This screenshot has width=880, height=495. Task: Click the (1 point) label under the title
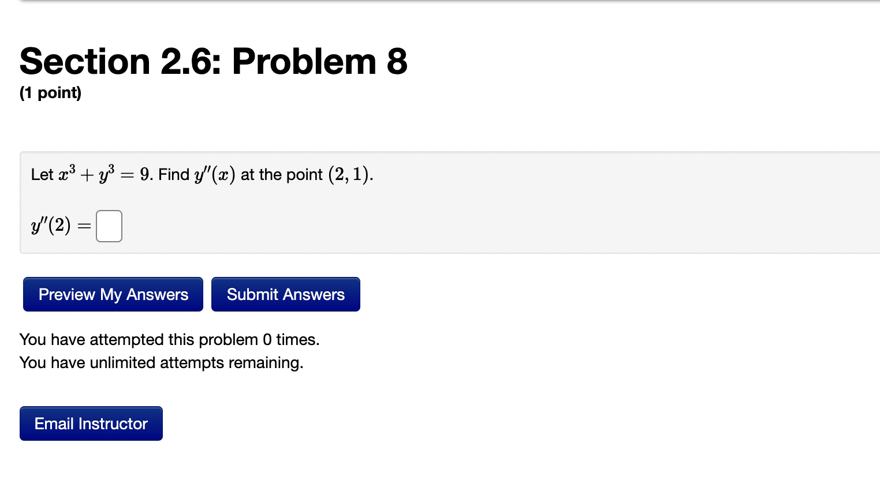pyautogui.click(x=50, y=93)
